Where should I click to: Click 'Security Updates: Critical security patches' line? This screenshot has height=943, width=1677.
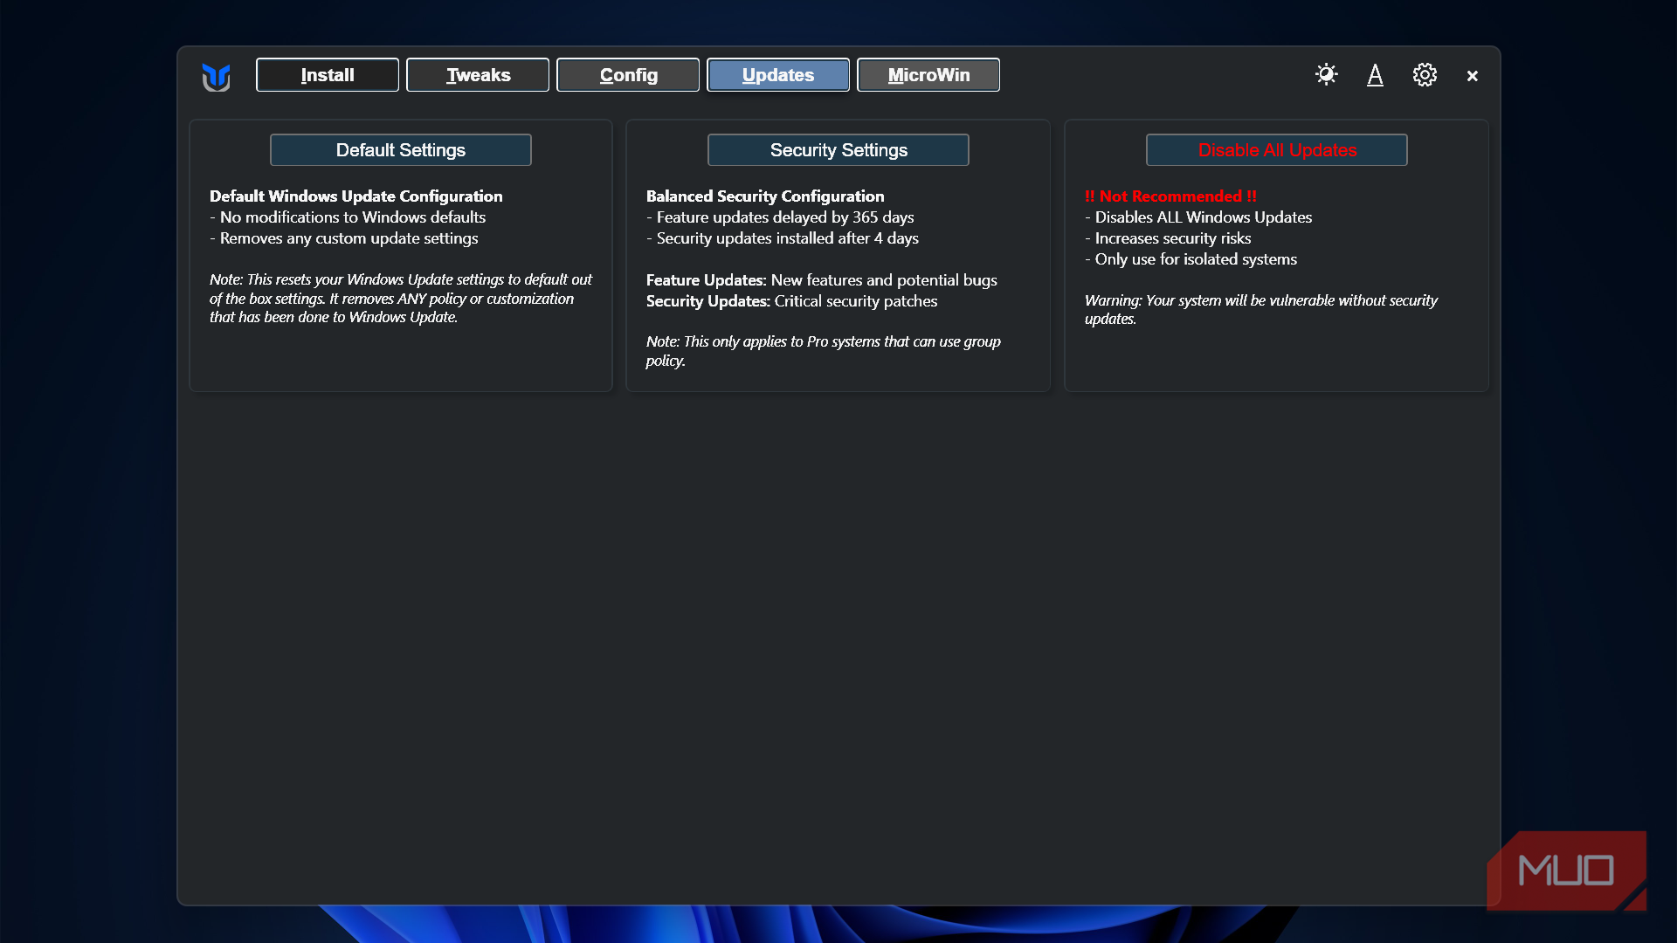(x=791, y=301)
